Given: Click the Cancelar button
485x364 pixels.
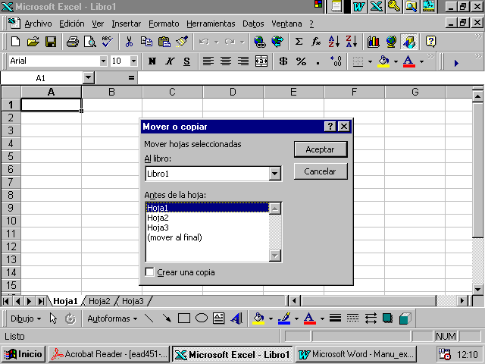Looking at the screenshot, I should tap(321, 171).
